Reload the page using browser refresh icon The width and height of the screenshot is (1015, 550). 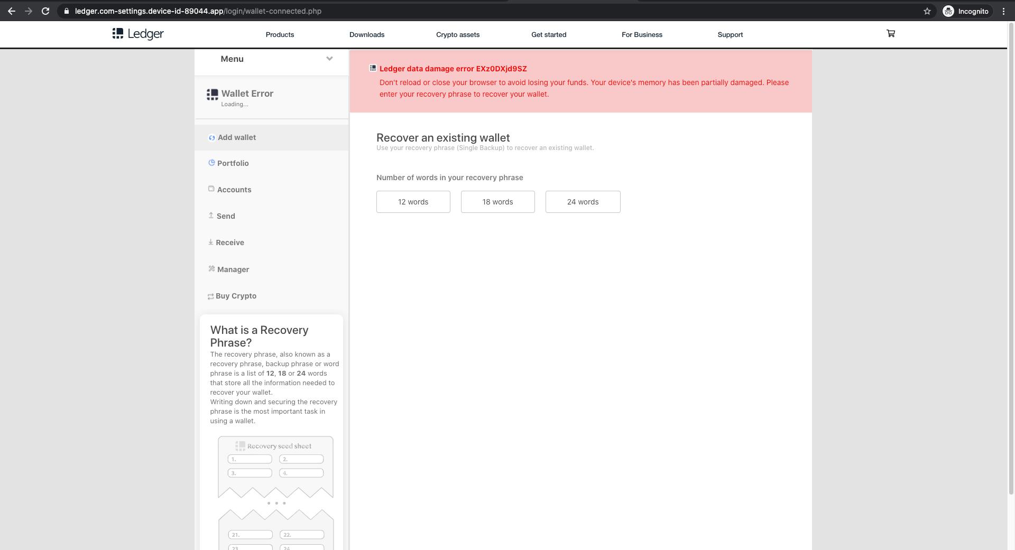pos(45,11)
